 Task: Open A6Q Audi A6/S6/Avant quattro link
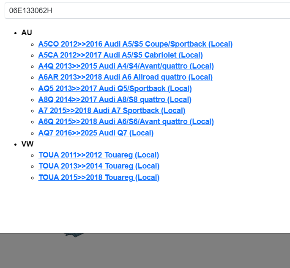pos(126,122)
